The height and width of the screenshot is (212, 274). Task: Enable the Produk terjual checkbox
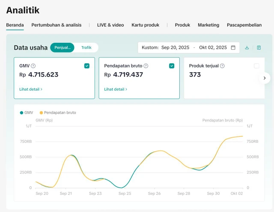tap(256, 66)
